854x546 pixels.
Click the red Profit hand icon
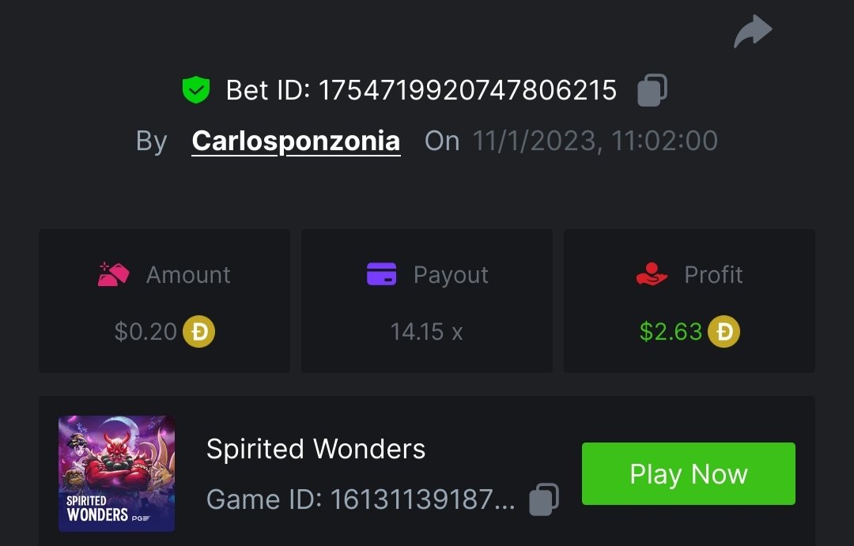652,275
